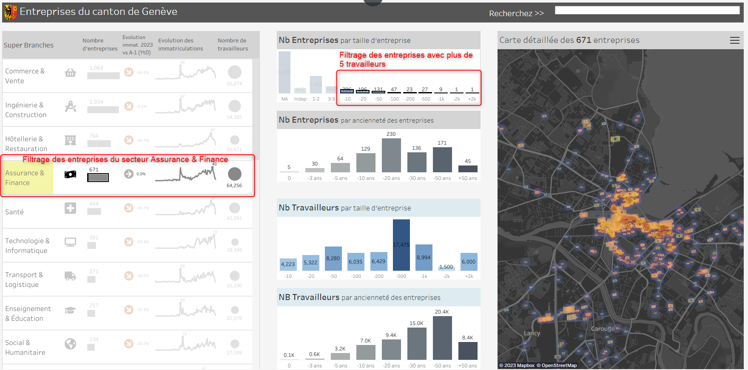Open the Mapbox attribution link
The image size is (748, 370).
pyautogui.click(x=517, y=365)
